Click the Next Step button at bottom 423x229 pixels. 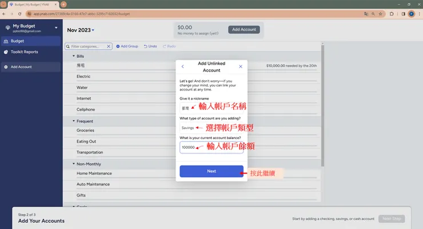click(392, 219)
